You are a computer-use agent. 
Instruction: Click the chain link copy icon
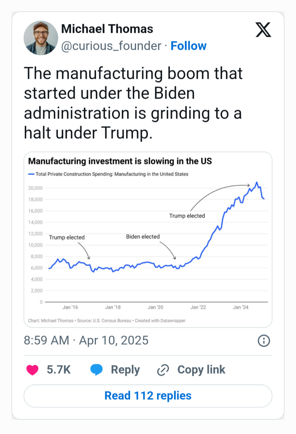[163, 370]
